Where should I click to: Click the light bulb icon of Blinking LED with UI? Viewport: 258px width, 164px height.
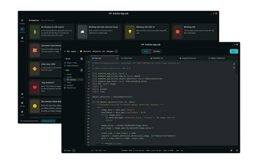[130, 32]
